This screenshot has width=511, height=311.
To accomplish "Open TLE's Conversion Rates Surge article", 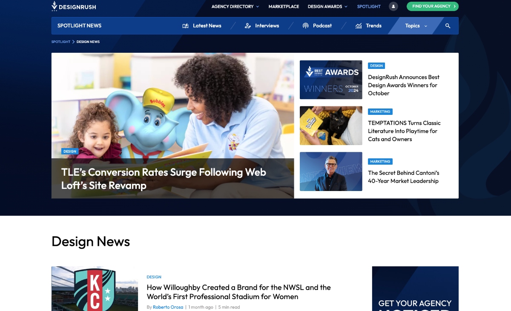I will (x=164, y=179).
